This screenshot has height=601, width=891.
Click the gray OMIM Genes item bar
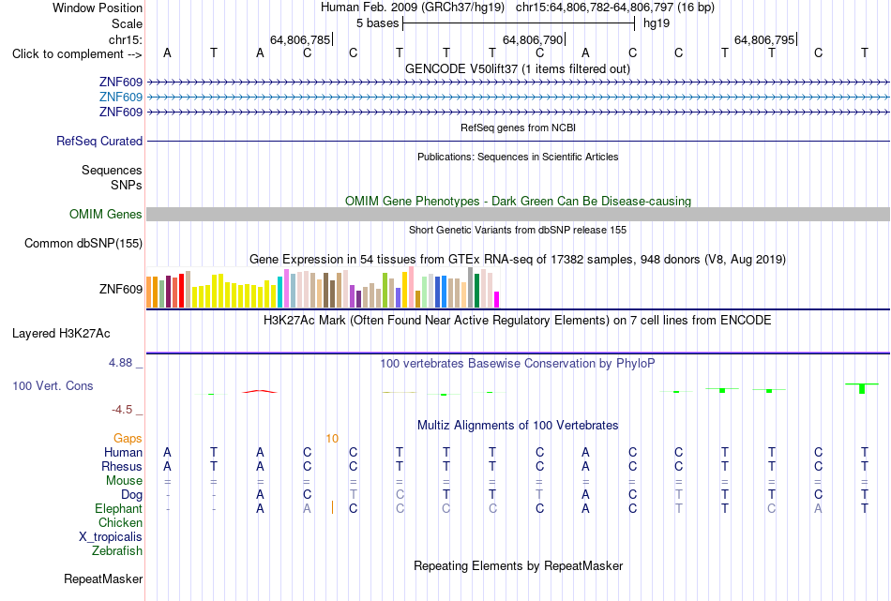518,214
